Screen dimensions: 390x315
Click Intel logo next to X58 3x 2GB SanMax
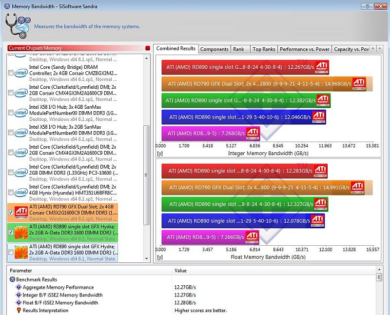coord(21,133)
